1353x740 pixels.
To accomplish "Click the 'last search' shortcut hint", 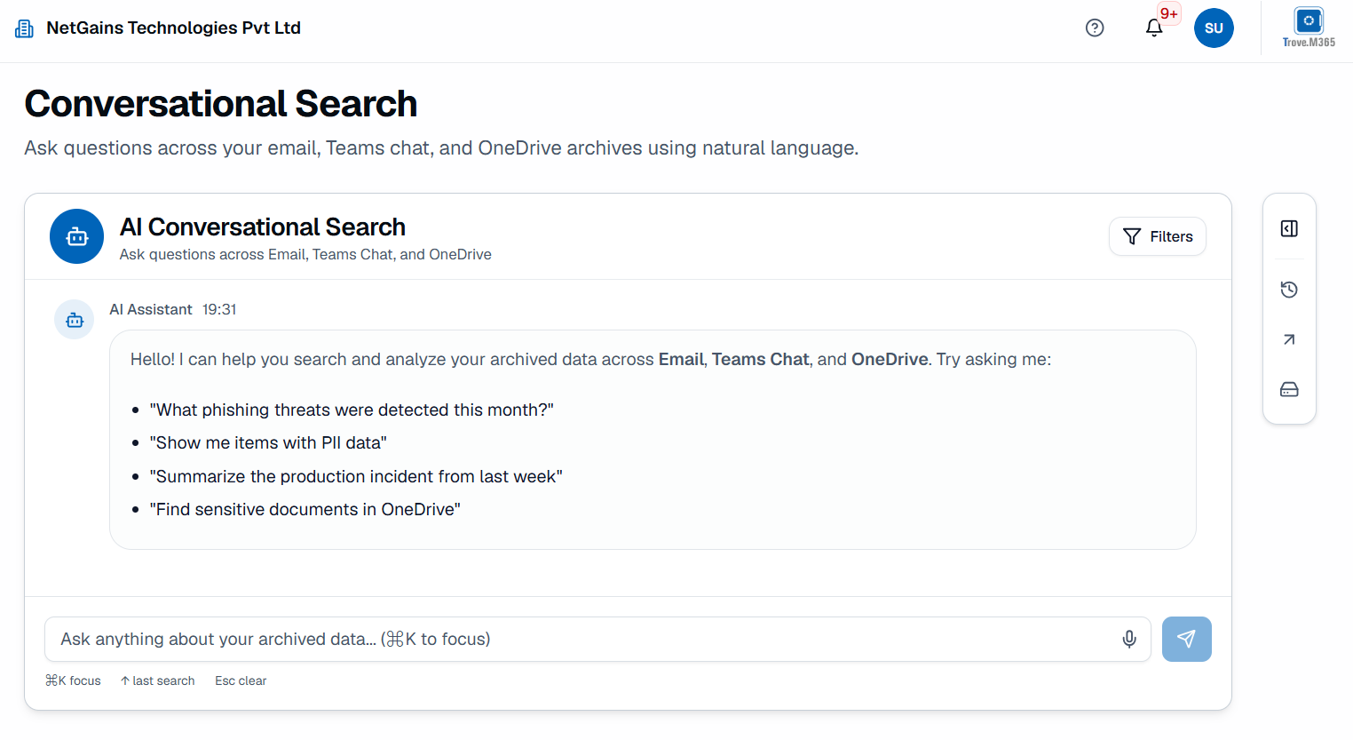I will (x=157, y=680).
